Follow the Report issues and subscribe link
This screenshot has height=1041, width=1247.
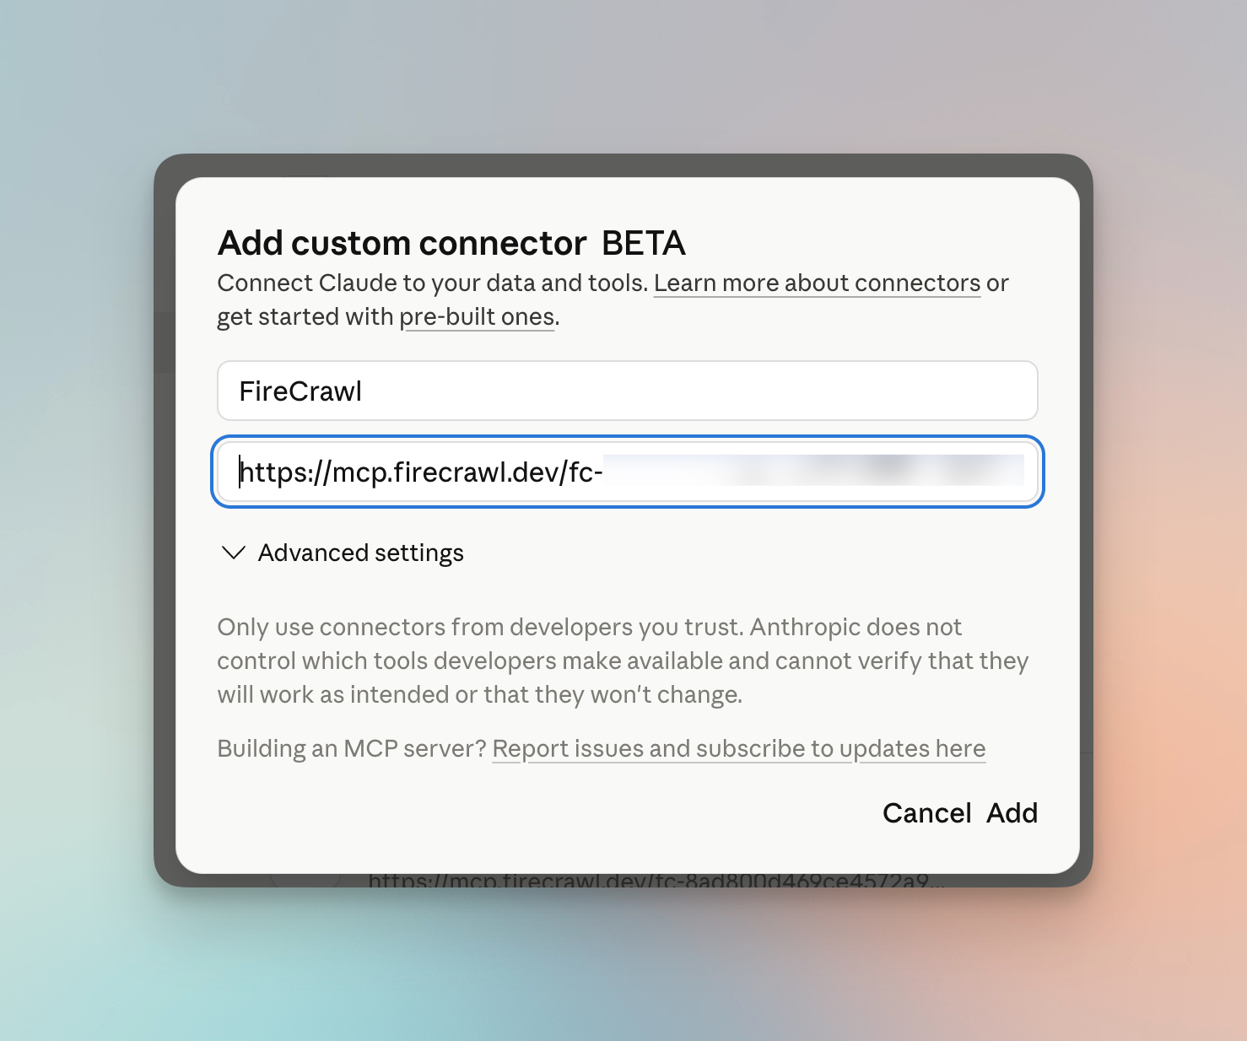[x=738, y=748]
